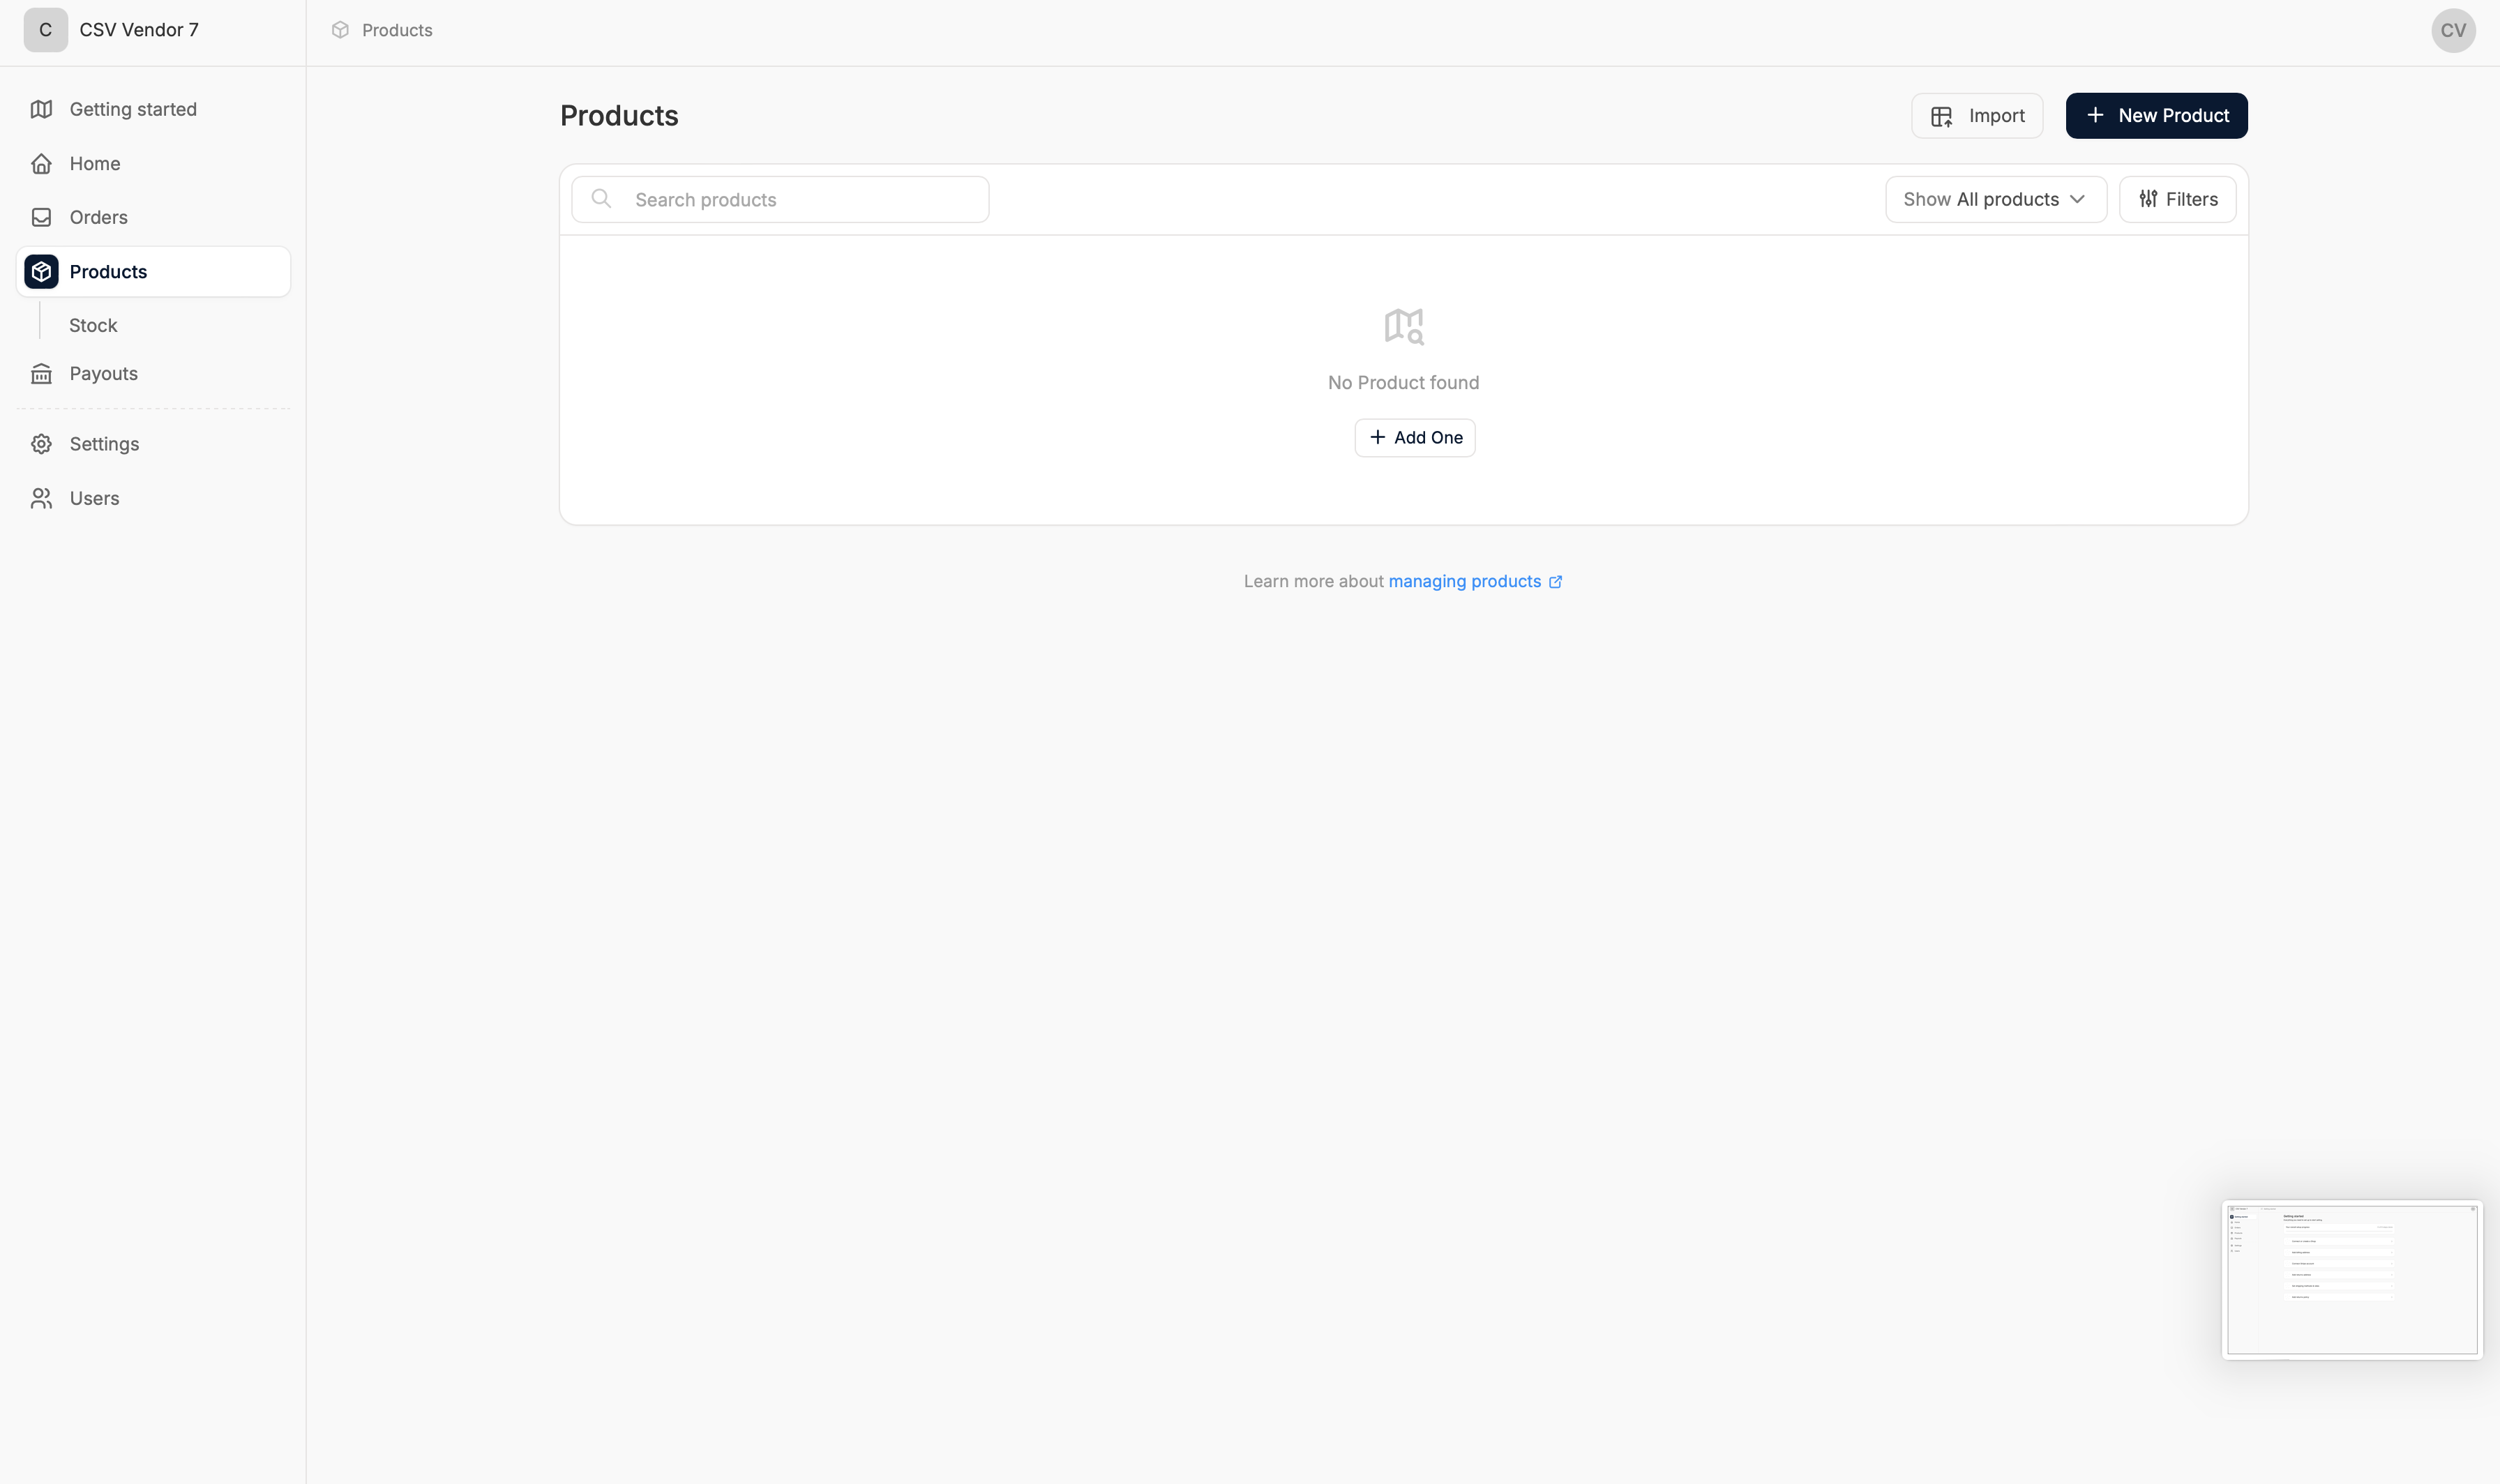Viewport: 2500px width, 1484px height.
Task: Click the CV user avatar
Action: coord(2453,30)
